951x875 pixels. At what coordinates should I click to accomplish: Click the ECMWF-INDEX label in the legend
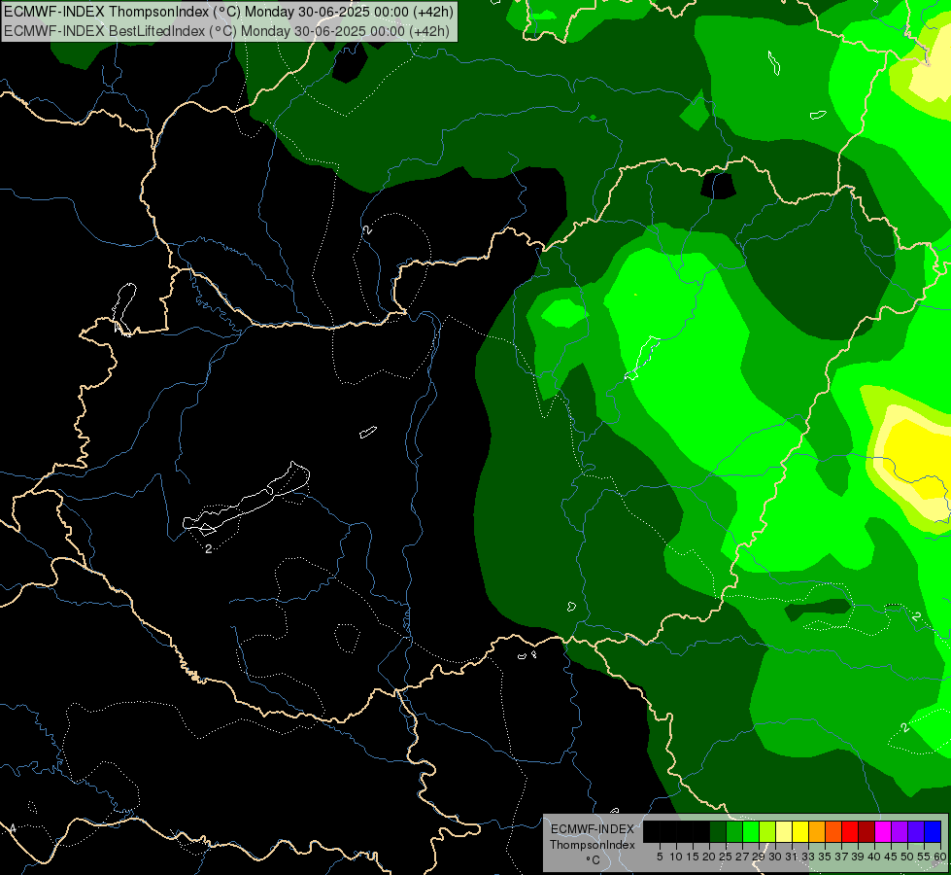pos(593,829)
